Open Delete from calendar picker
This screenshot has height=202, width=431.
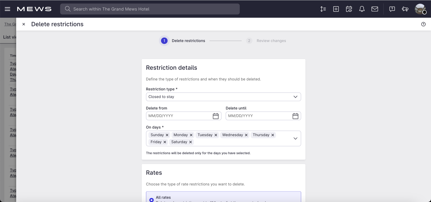point(215,116)
